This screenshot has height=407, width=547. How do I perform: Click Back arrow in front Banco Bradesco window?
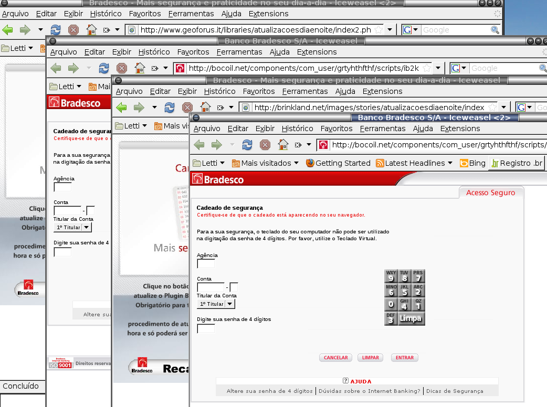tap(199, 145)
